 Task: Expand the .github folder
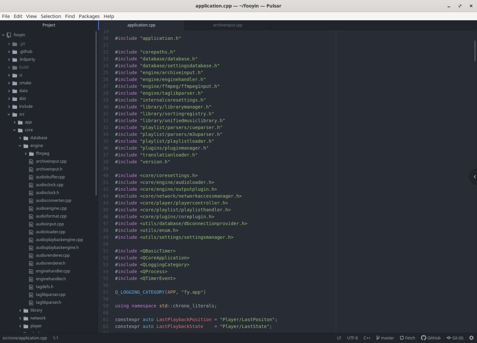pos(9,52)
